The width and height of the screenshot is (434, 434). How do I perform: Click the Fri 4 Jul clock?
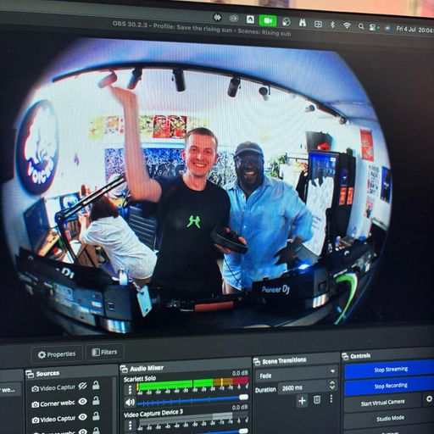point(415,30)
